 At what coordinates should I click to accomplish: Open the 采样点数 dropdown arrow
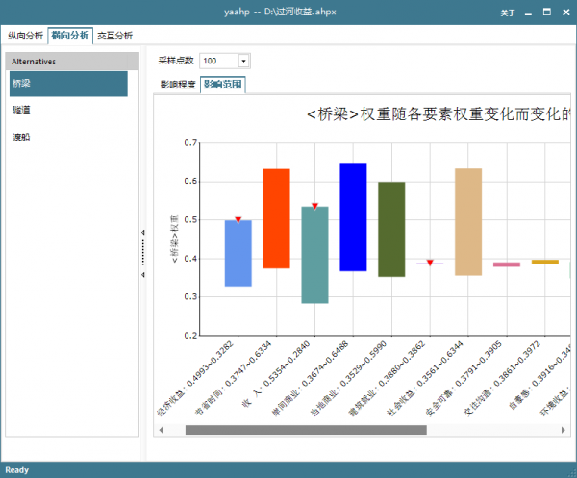(243, 61)
